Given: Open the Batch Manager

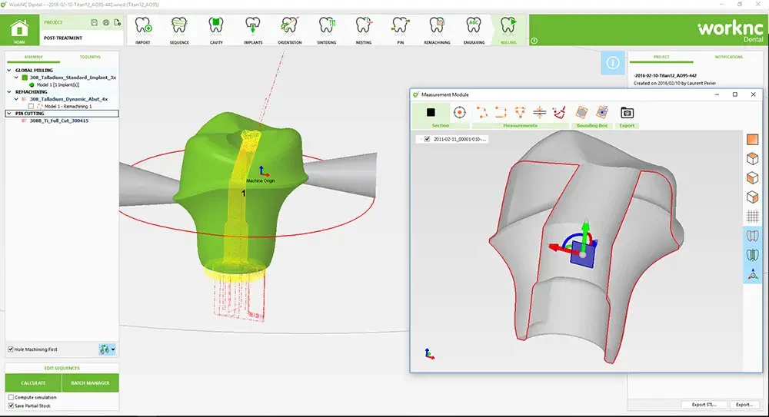Looking at the screenshot, I should (x=90, y=382).
